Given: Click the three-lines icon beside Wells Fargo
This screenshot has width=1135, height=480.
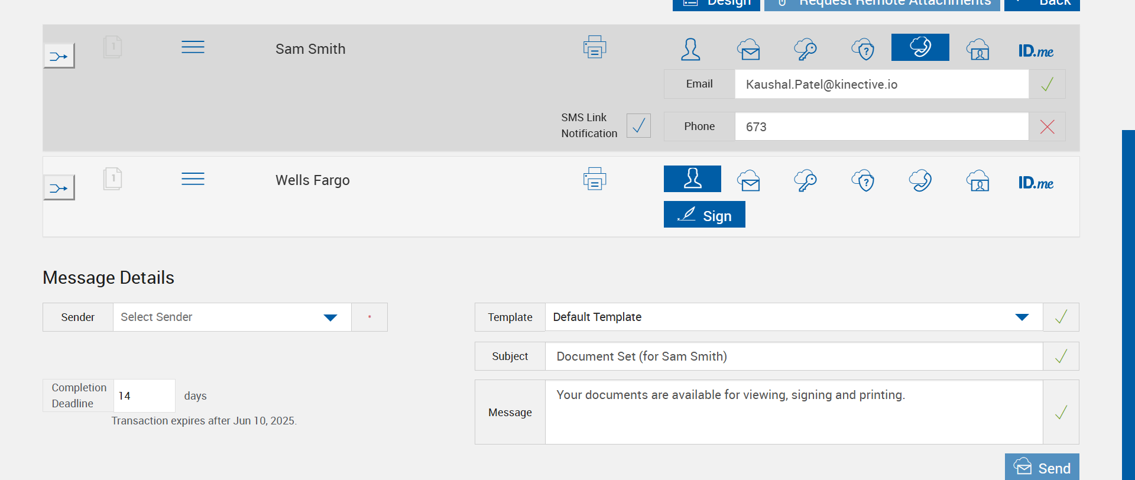Looking at the screenshot, I should point(193,179).
